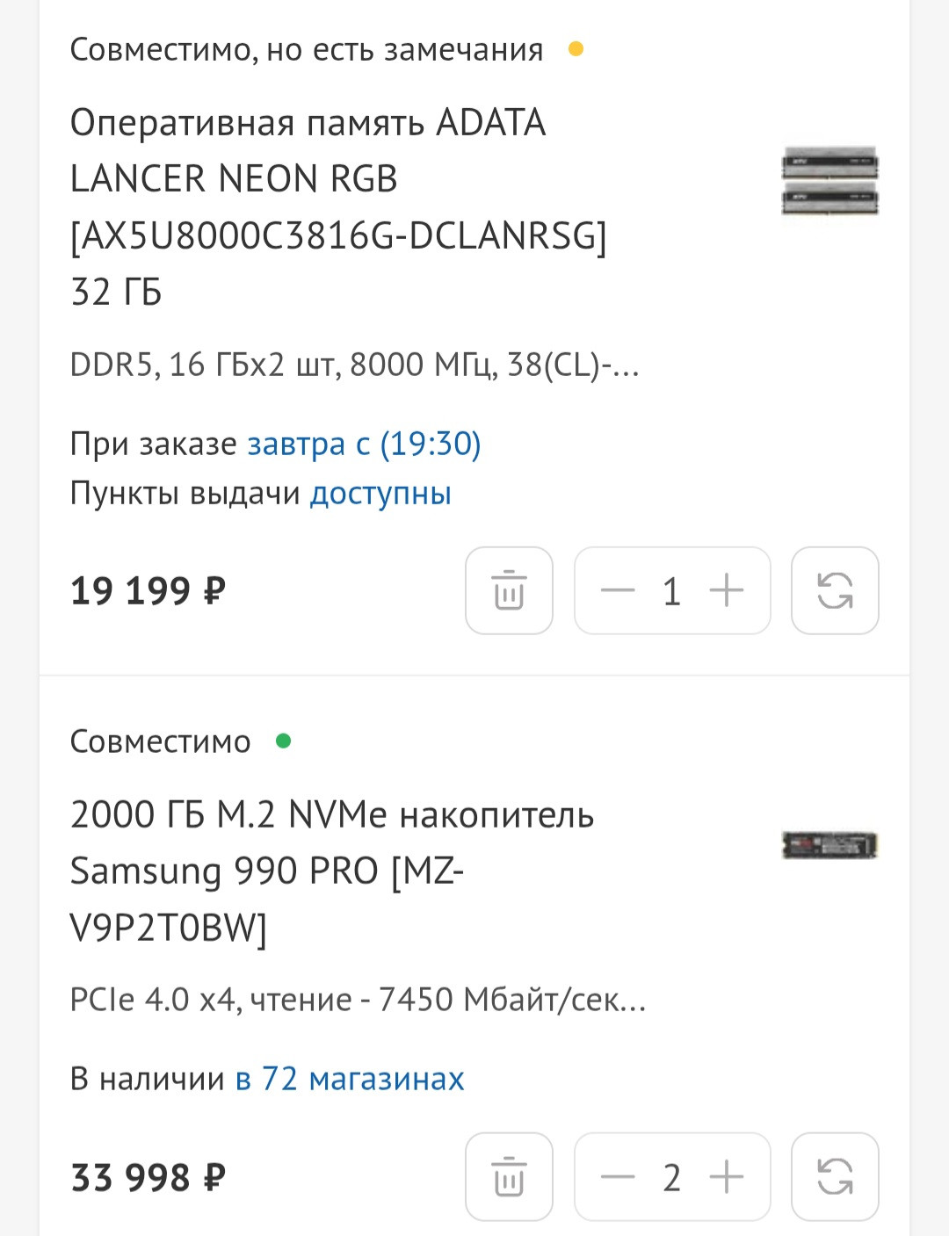949x1236 pixels.
Task: Open the Совместимо, но есть замечания note
Action: (307, 50)
